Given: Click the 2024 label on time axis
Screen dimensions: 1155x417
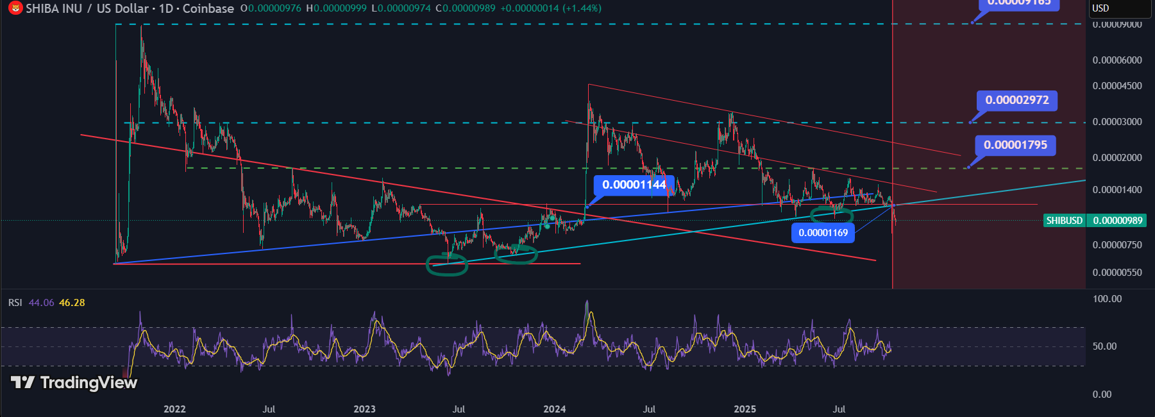Looking at the screenshot, I should pyautogui.click(x=554, y=409).
